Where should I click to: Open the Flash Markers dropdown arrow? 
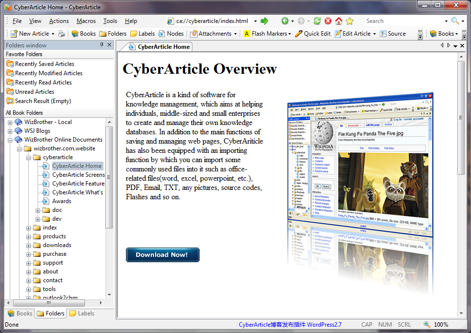pyautogui.click(x=289, y=34)
